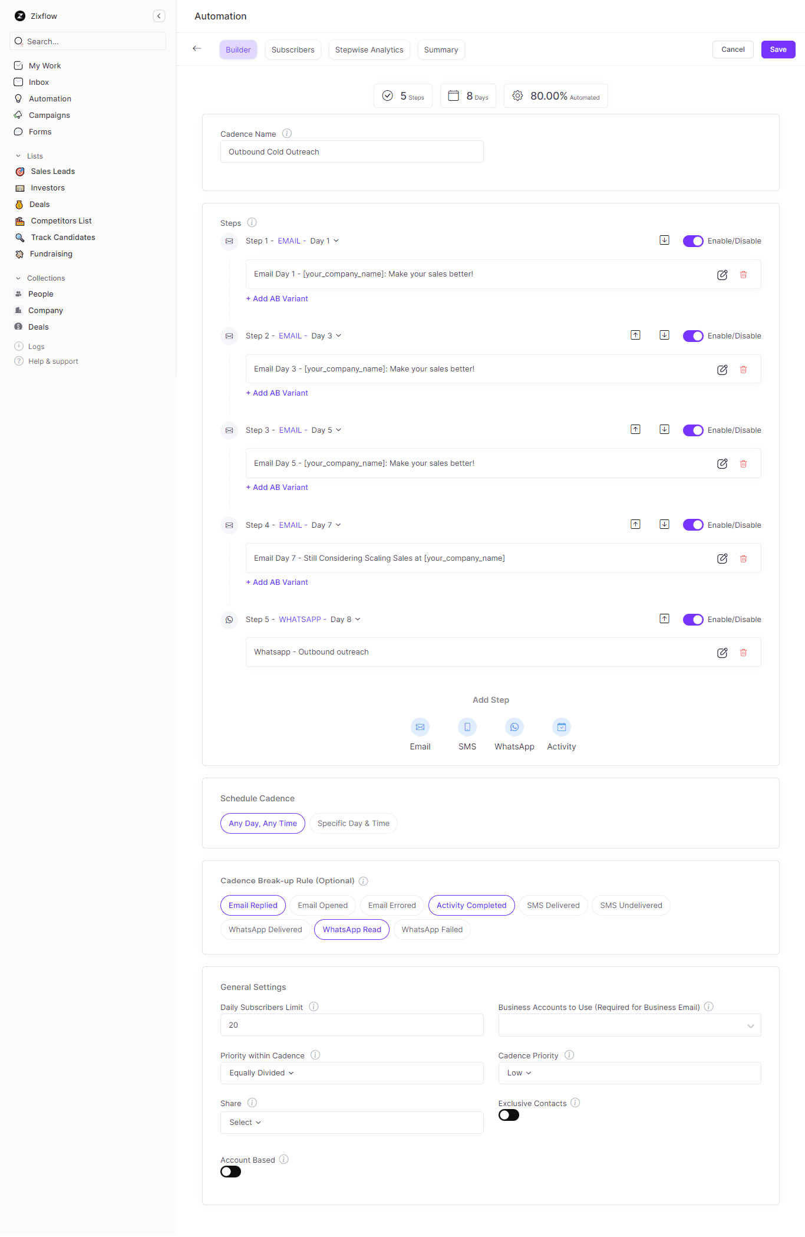This screenshot has height=1237, width=805.
Task: Enable Account Based switch
Action: (230, 1172)
